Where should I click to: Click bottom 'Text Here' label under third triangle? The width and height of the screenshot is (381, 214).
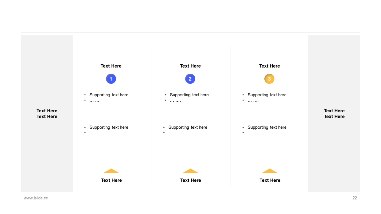tap(270, 180)
